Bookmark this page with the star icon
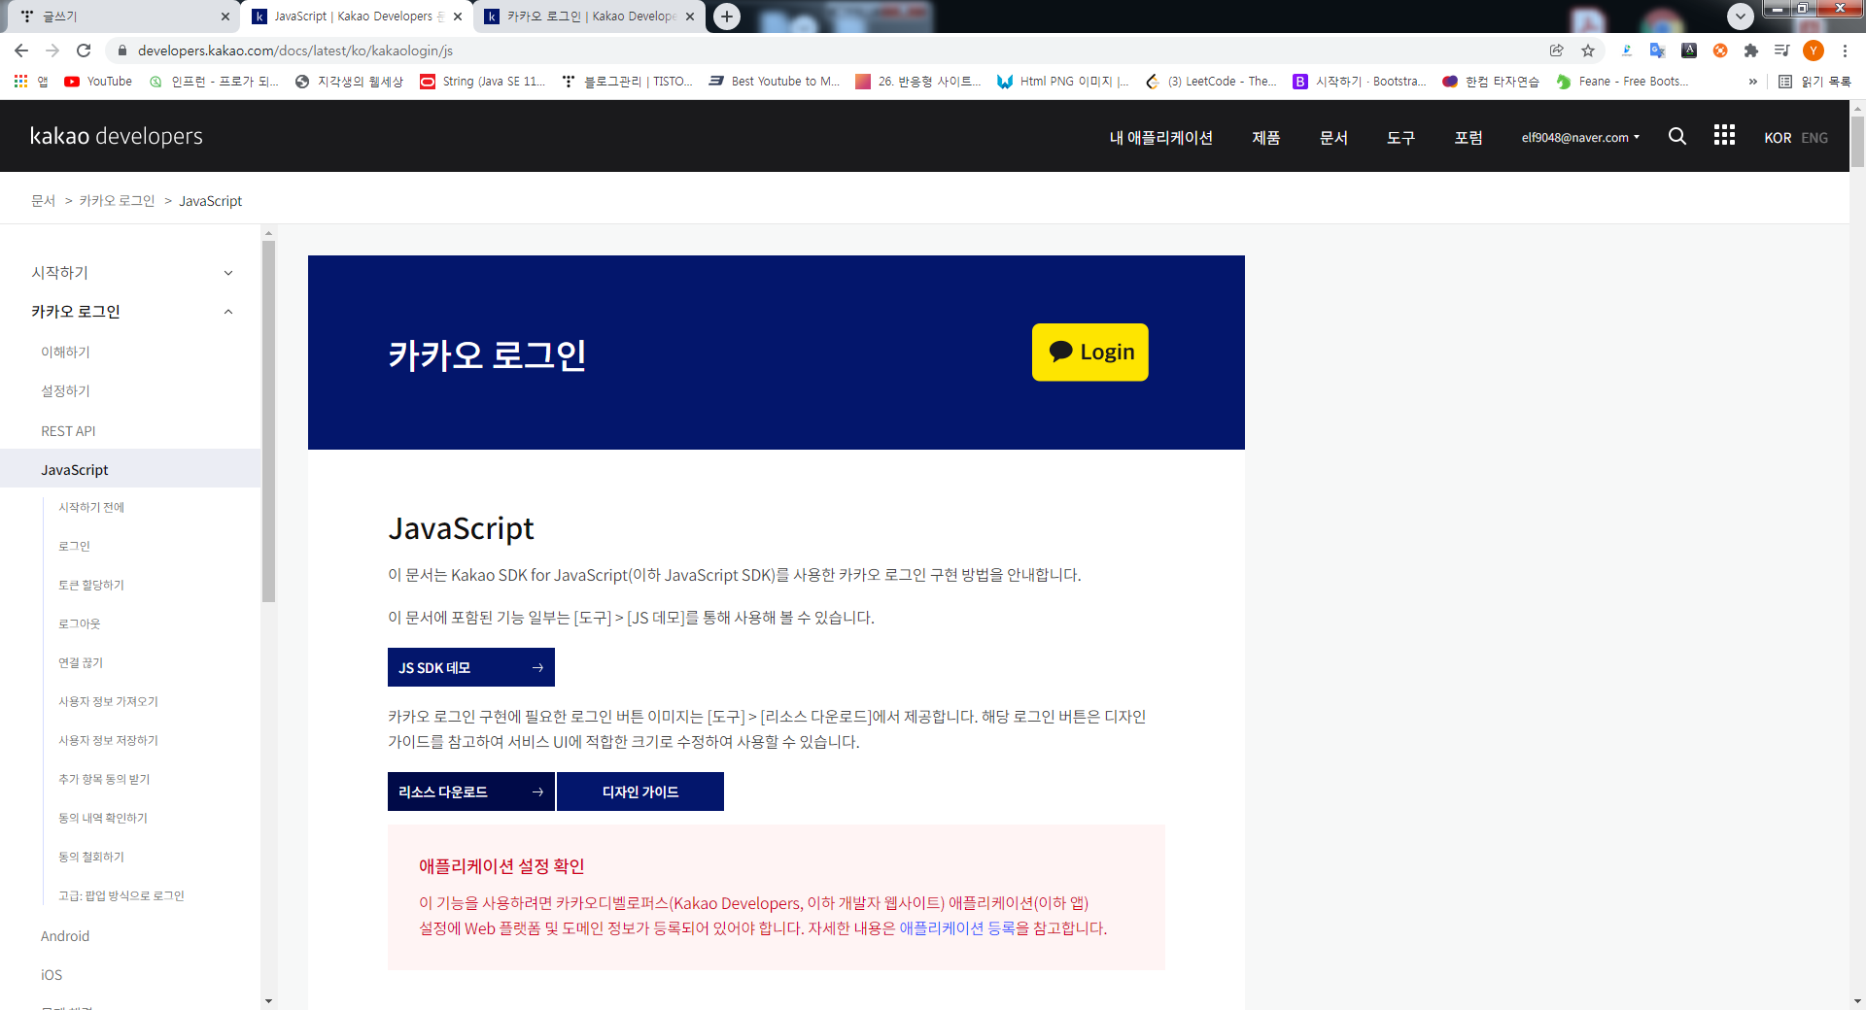Image resolution: width=1866 pixels, height=1010 pixels. [x=1588, y=50]
